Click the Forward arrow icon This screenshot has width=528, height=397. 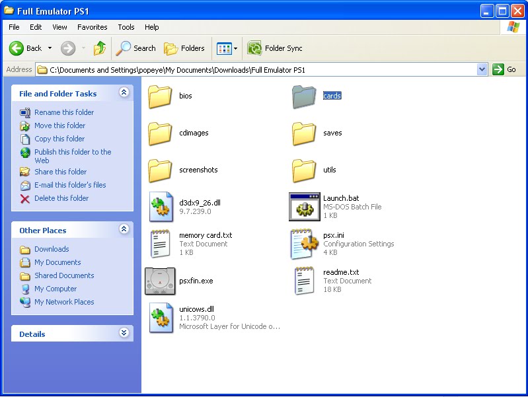click(68, 48)
